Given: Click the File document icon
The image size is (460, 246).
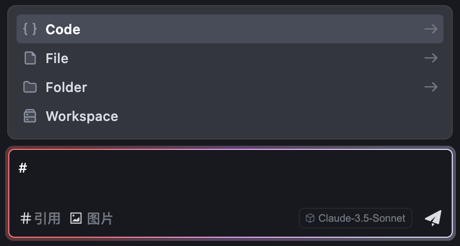Looking at the screenshot, I should coord(30,58).
